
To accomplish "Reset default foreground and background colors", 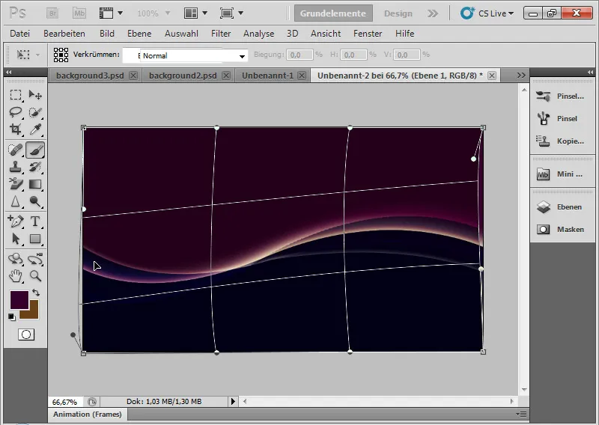I will point(12,317).
